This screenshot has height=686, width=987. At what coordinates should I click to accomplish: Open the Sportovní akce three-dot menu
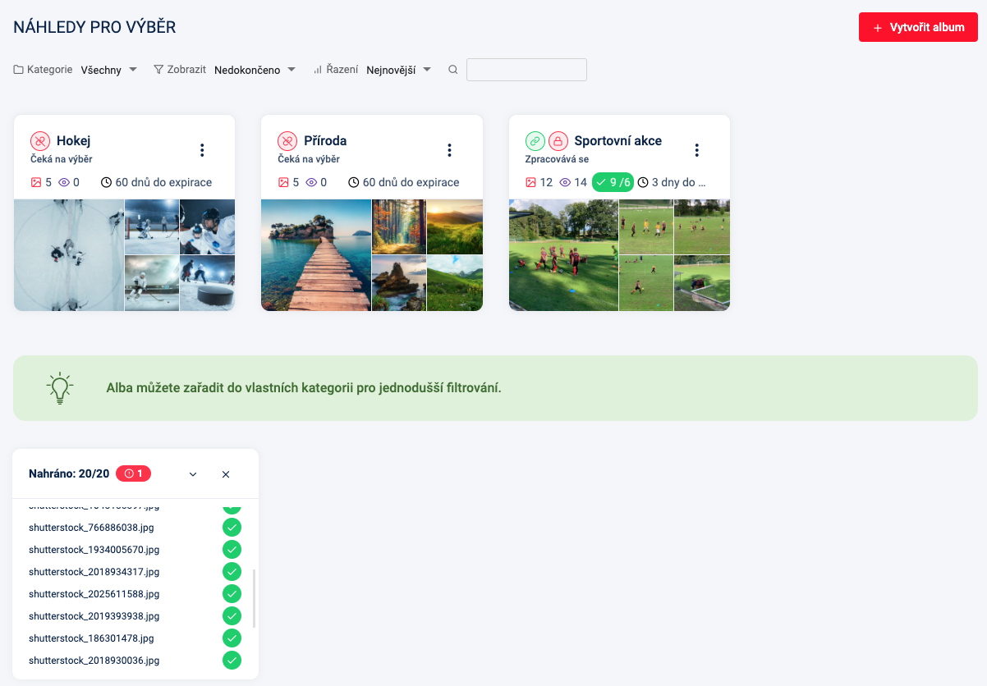coord(697,150)
